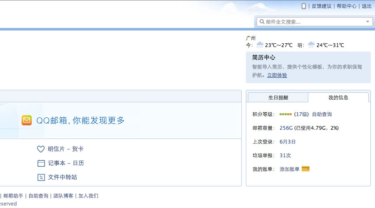The image size is (375, 208).
Task: Open the 贺卡 link
Action: (x=78, y=149)
